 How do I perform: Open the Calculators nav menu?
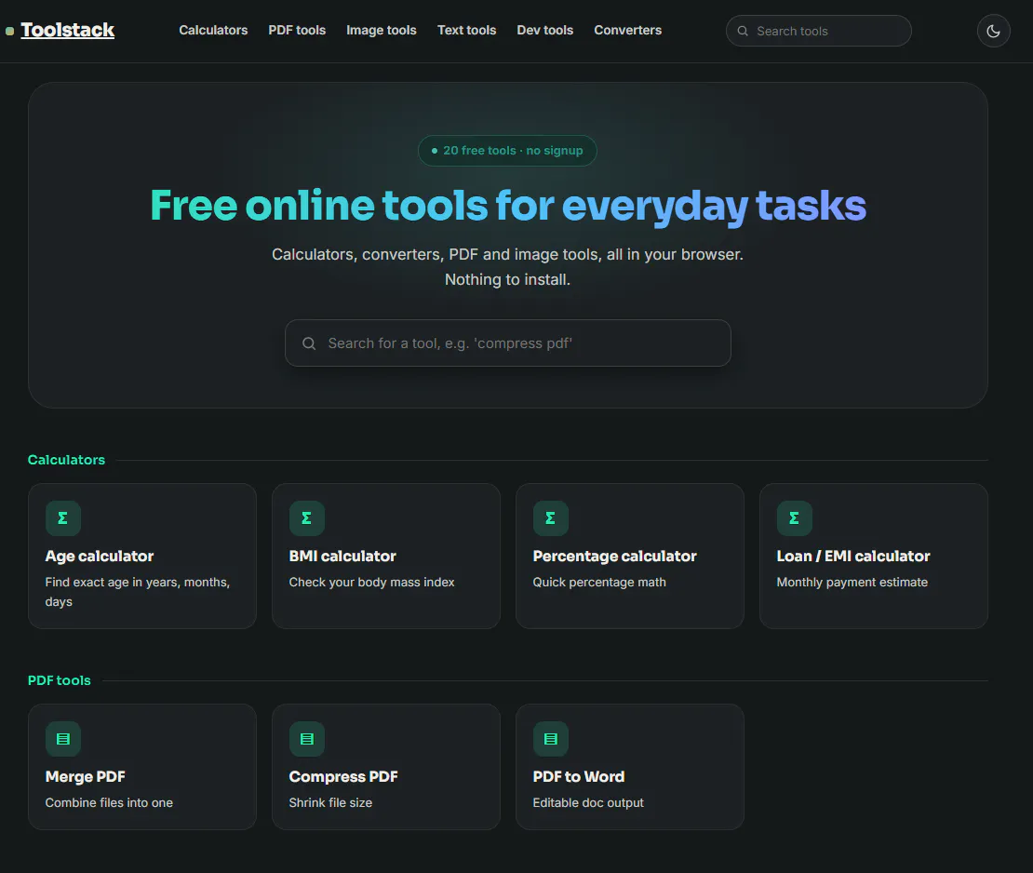pos(213,31)
